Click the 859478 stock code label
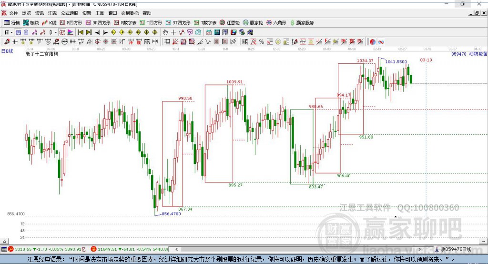The width and height of the screenshot is (488, 264). [x=459, y=54]
